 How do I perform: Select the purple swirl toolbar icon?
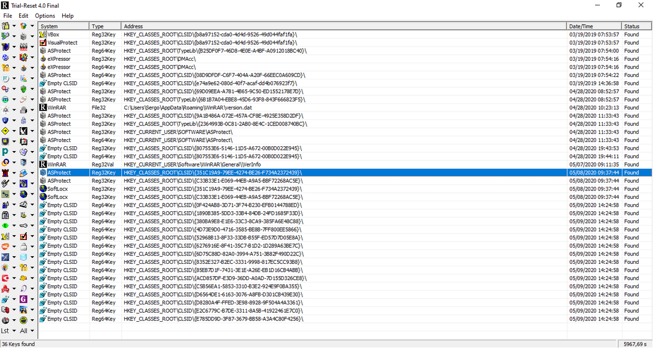click(23, 288)
